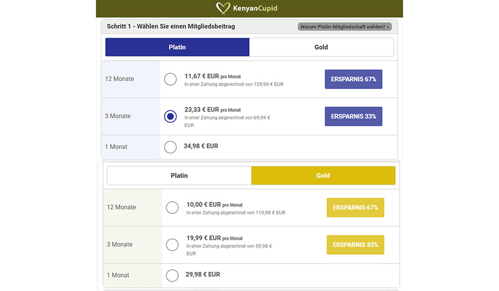
Task: Select Platin 1 Monat 34,98 € radio
Action: [x=170, y=147]
